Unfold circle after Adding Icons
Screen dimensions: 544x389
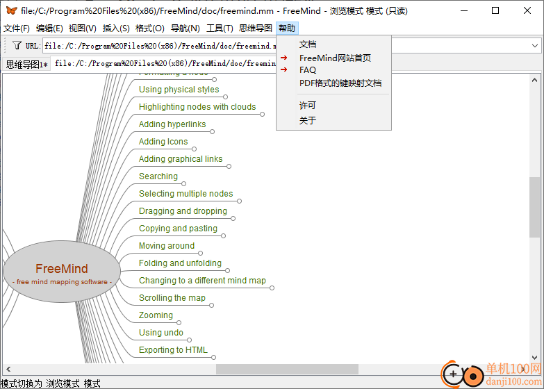pos(195,149)
